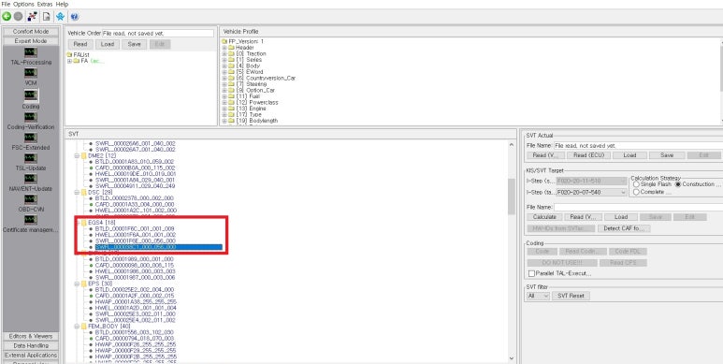Click the green back arrow toolbar icon
This screenshot has width=723, height=364.
click(7, 17)
